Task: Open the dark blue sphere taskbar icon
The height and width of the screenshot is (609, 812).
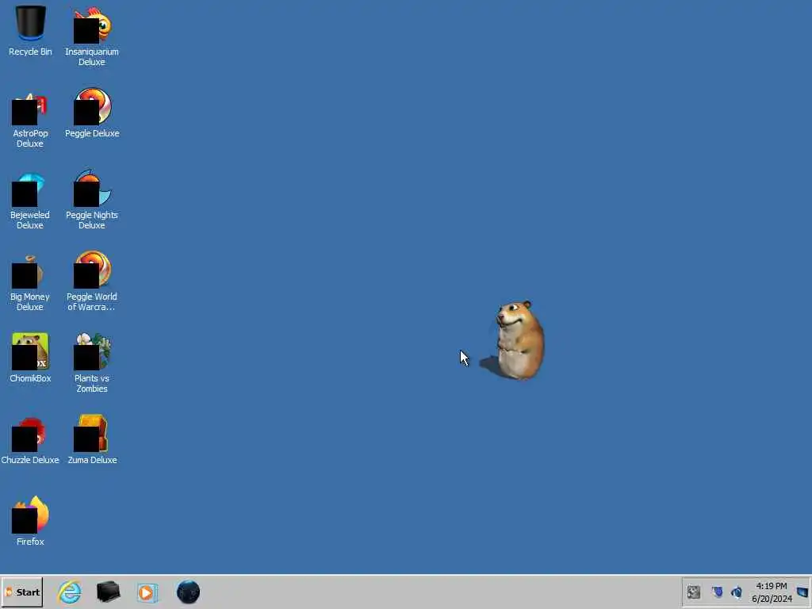Action: 188,592
